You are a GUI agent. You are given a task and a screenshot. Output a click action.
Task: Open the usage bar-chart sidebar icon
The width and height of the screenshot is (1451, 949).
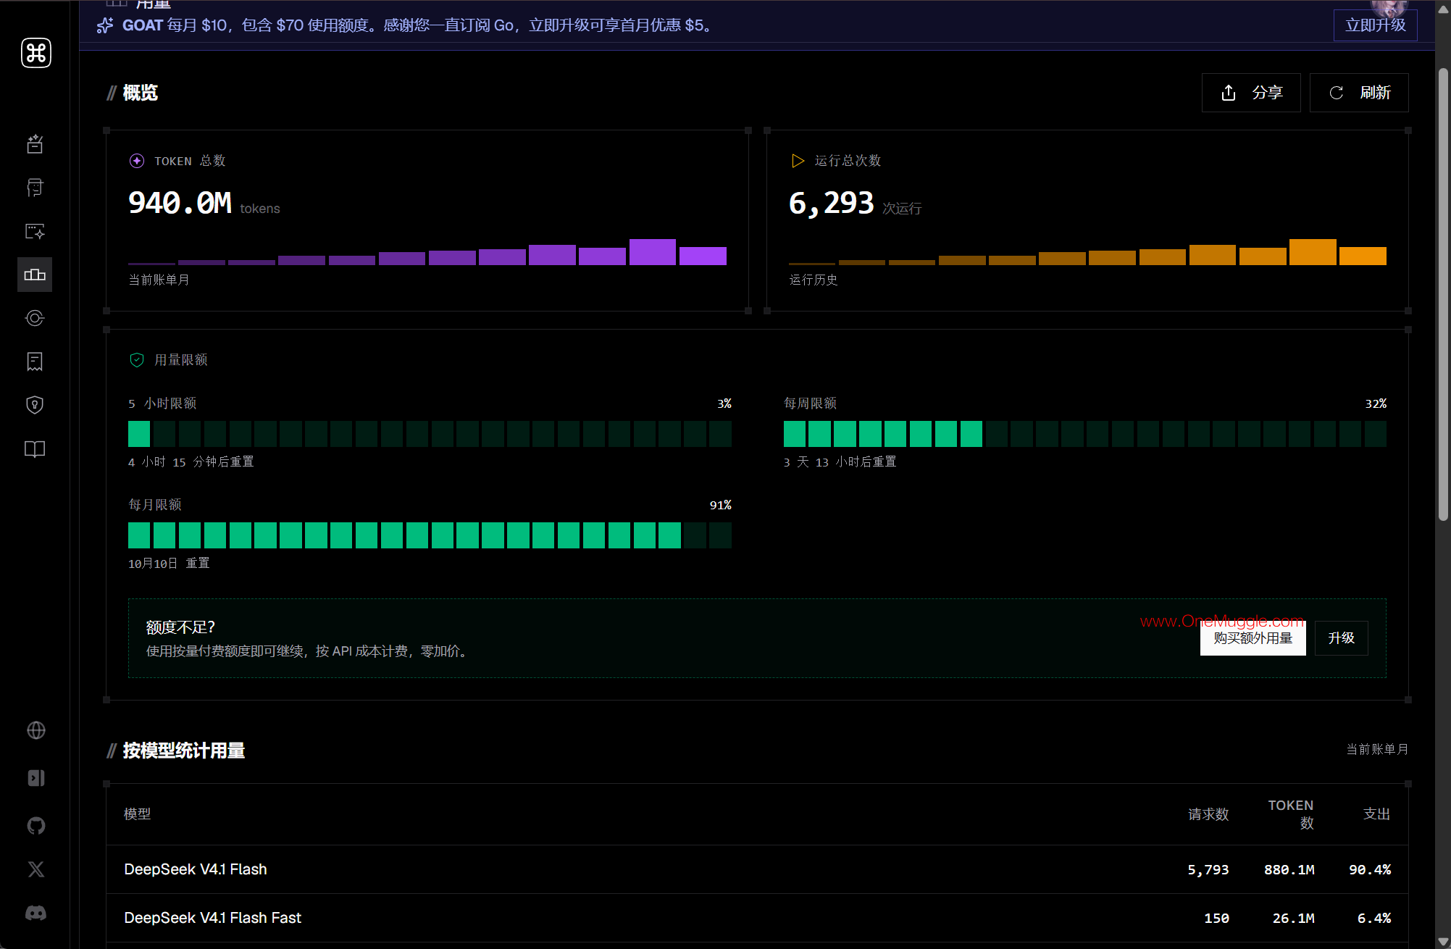click(x=35, y=275)
